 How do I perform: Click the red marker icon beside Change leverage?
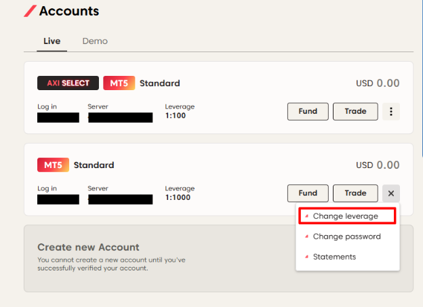tap(306, 216)
